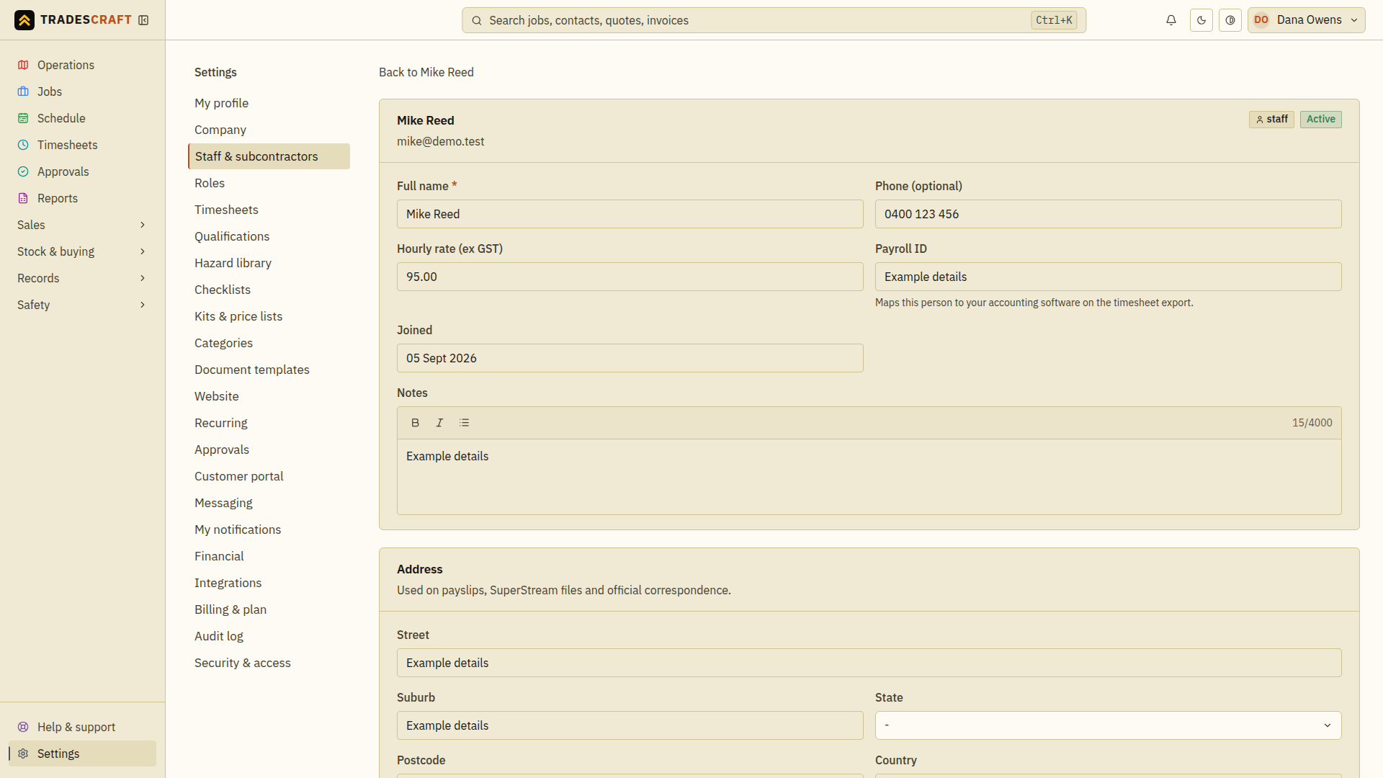This screenshot has width=1383, height=778.
Task: Click the Active status badge
Action: tap(1320, 119)
